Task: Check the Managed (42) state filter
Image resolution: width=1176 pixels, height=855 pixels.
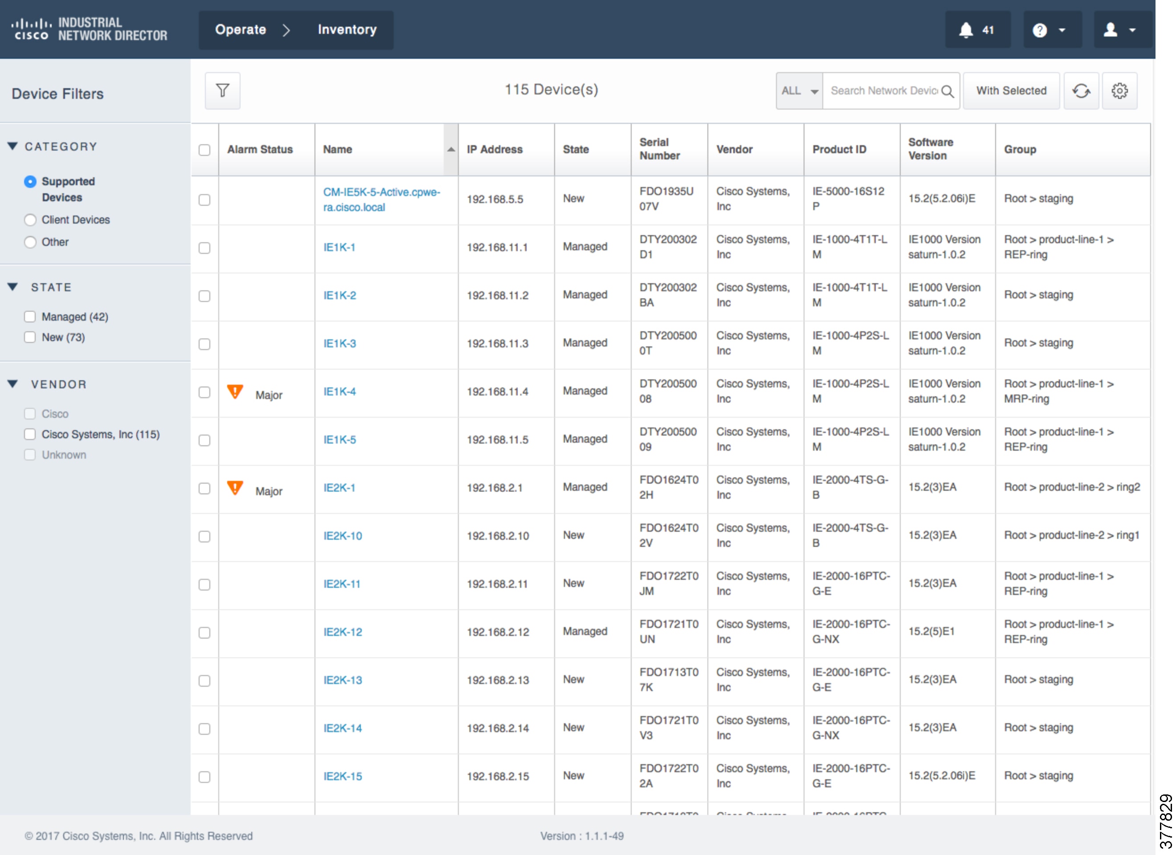Action: (30, 316)
